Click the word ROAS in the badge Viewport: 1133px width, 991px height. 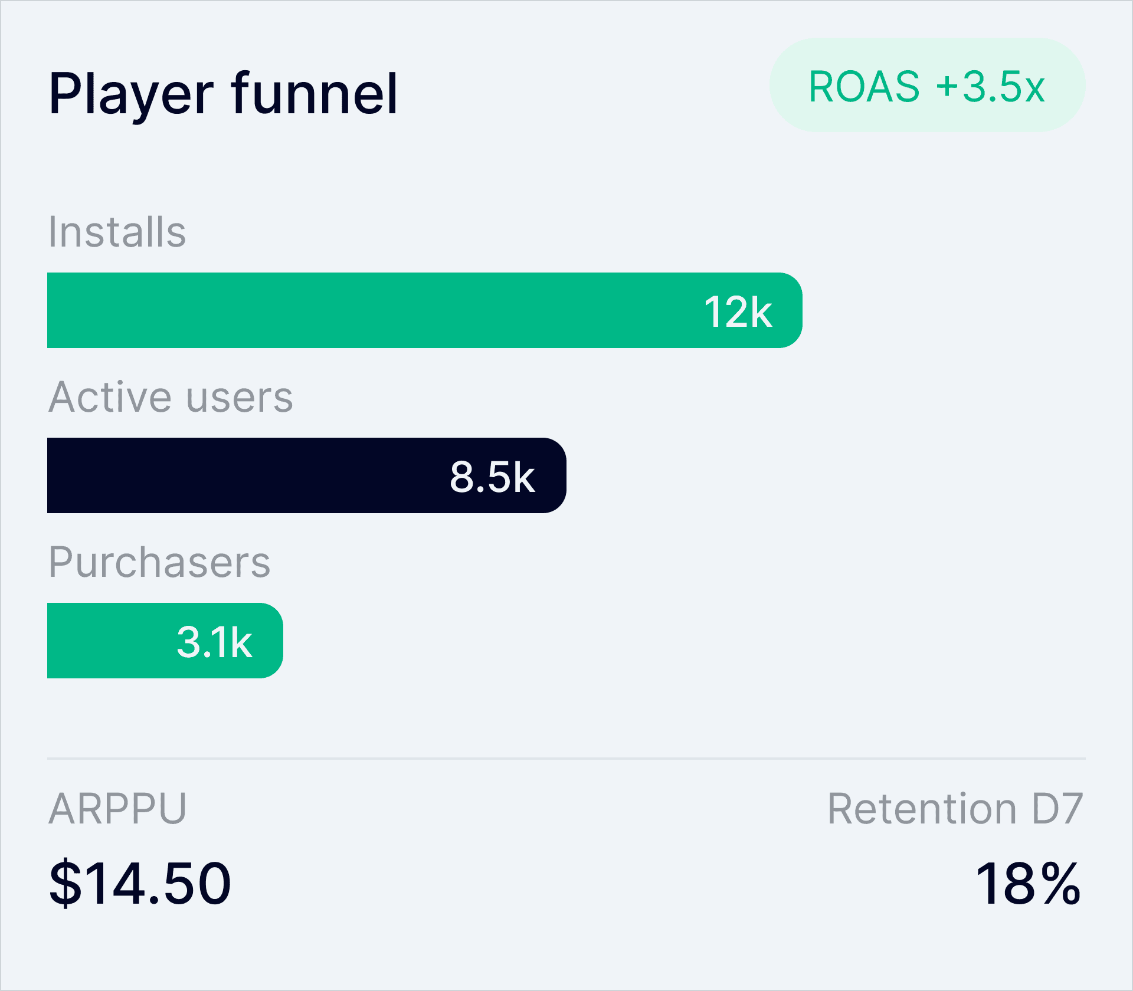(x=864, y=87)
